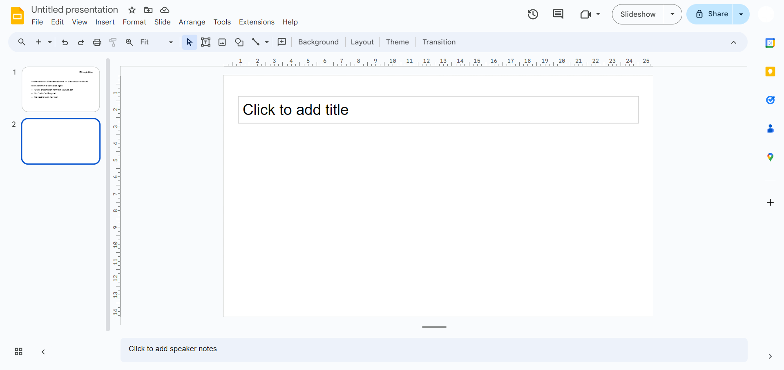Select the first slide thumbnail

click(x=60, y=89)
